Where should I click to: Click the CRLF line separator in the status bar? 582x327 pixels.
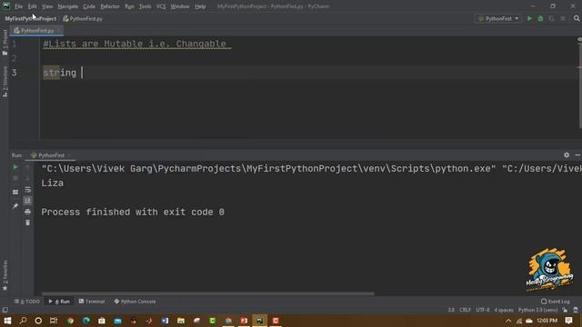[465, 310]
